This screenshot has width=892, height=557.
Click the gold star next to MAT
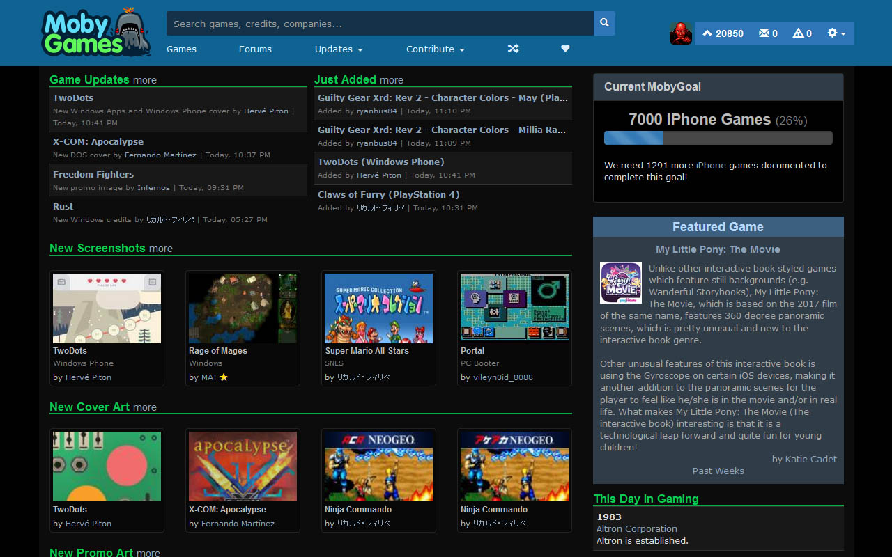pyautogui.click(x=224, y=377)
